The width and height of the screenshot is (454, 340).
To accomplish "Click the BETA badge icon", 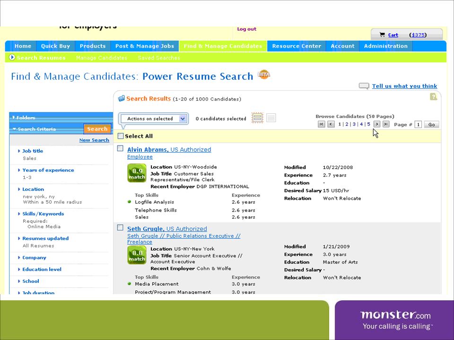I will pos(264,75).
